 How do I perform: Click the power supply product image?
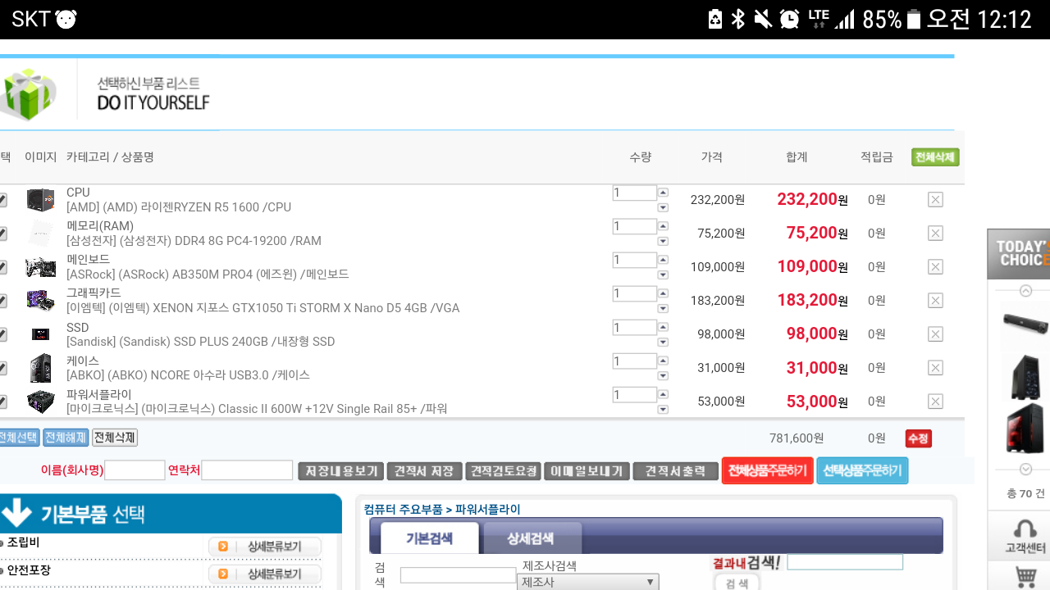[40, 402]
